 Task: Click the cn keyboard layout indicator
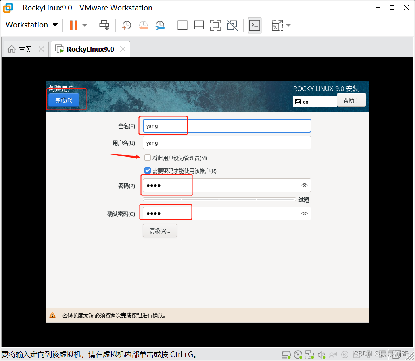[x=315, y=102]
